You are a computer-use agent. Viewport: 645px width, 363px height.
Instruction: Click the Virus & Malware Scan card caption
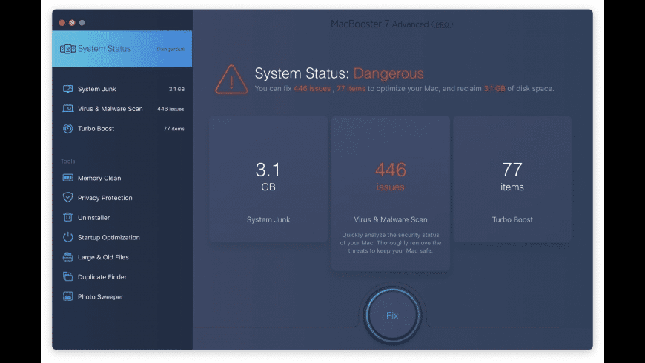click(x=391, y=219)
